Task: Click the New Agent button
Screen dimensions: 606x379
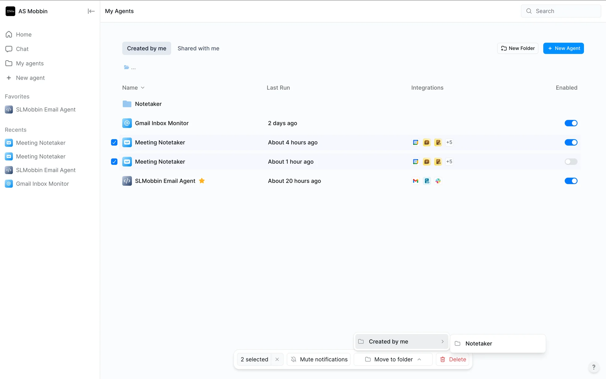Action: (x=563, y=48)
